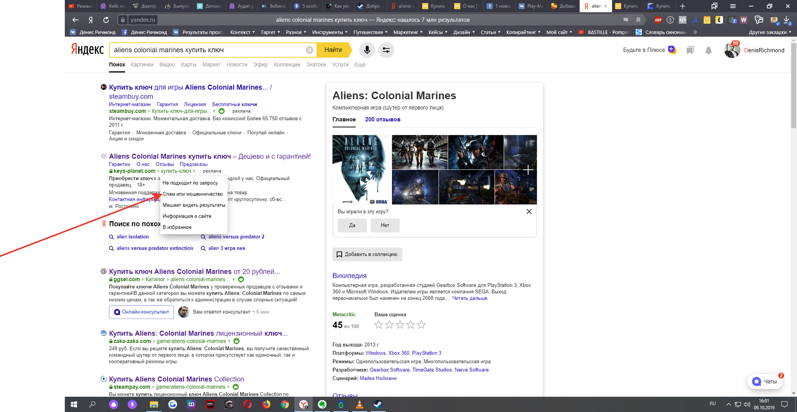
Task: Expand the Инструменты bookmarks folder
Action: [x=330, y=32]
